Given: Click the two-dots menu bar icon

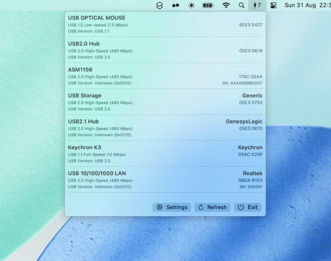Looking at the screenshot, I should [175, 6].
